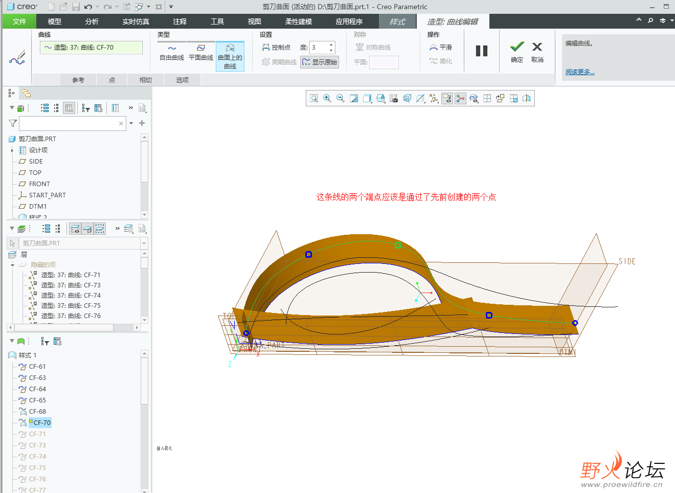675x493 pixels.
Task: Collapse the model tree panel triangle
Action: point(12,108)
